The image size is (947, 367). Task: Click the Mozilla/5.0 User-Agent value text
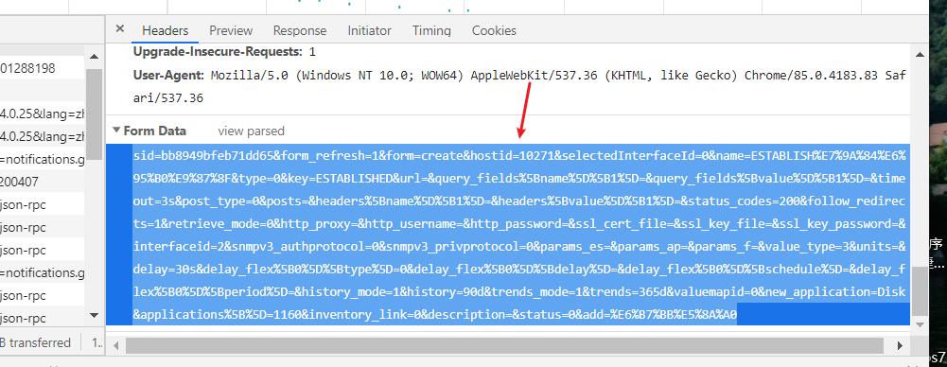[519, 86]
